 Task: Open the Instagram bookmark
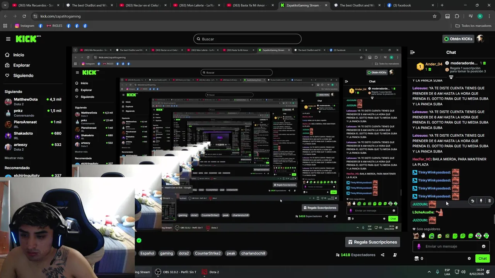pos(25,26)
